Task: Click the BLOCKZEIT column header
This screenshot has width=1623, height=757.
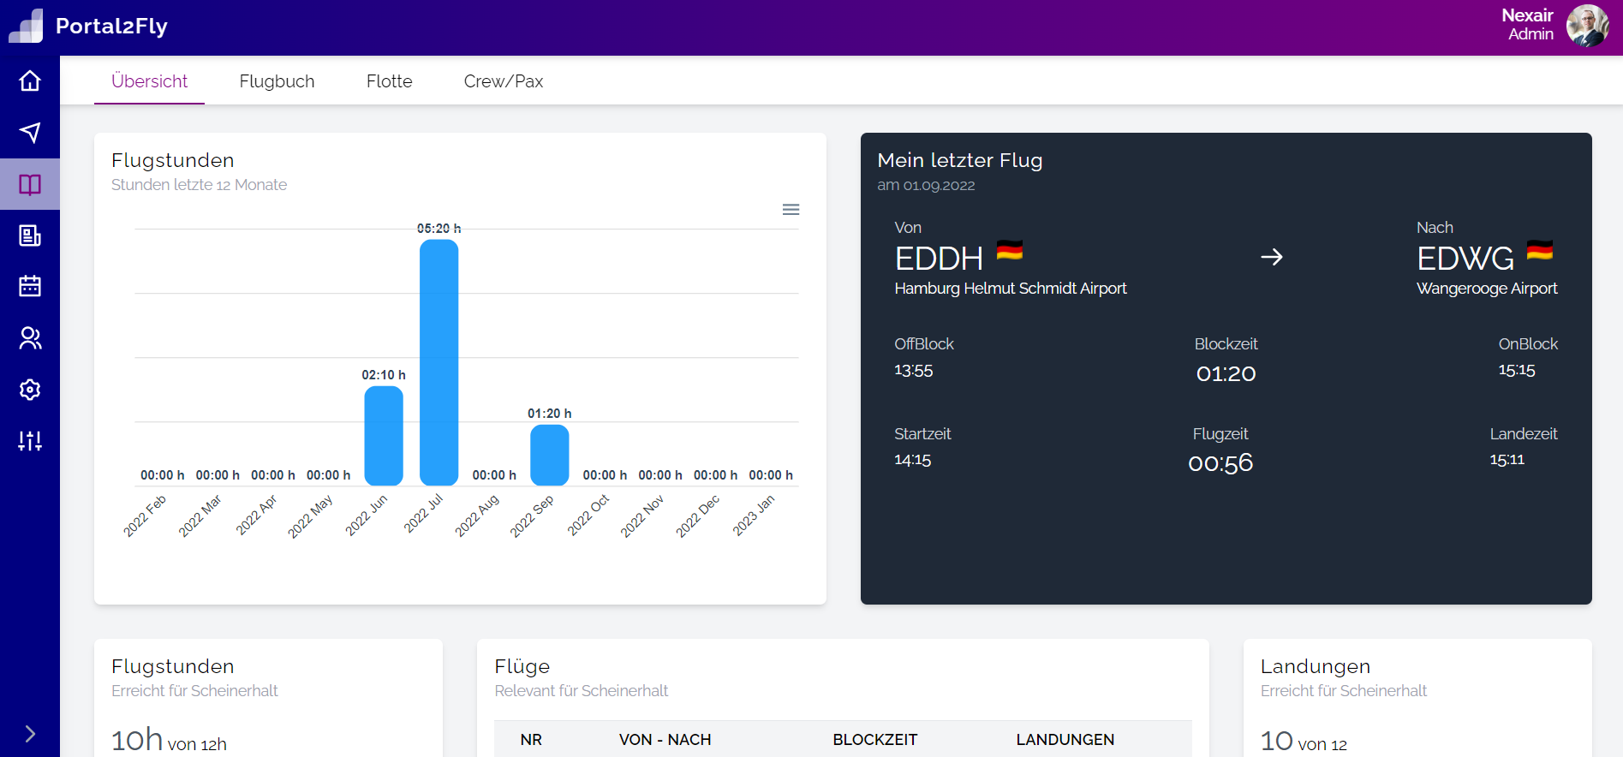Action: [x=874, y=740]
